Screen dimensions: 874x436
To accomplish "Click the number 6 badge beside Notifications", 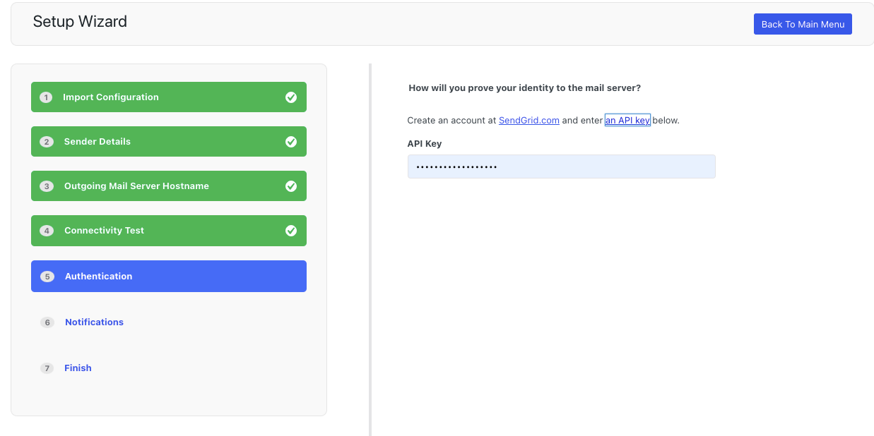I will pyautogui.click(x=47, y=322).
